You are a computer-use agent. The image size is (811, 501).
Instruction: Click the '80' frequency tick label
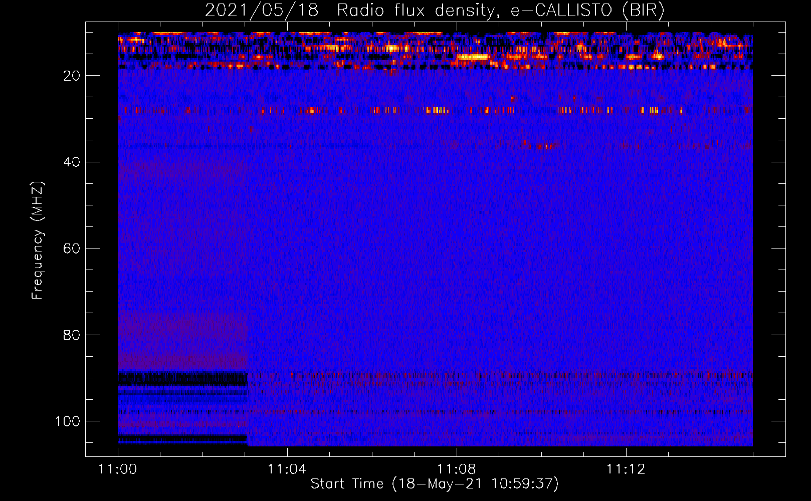[72, 335]
